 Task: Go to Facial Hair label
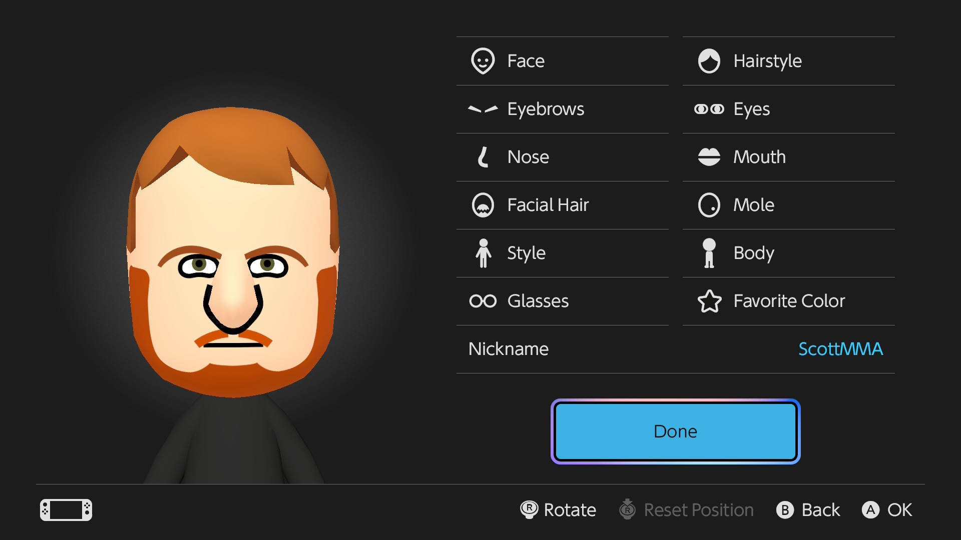[548, 205]
